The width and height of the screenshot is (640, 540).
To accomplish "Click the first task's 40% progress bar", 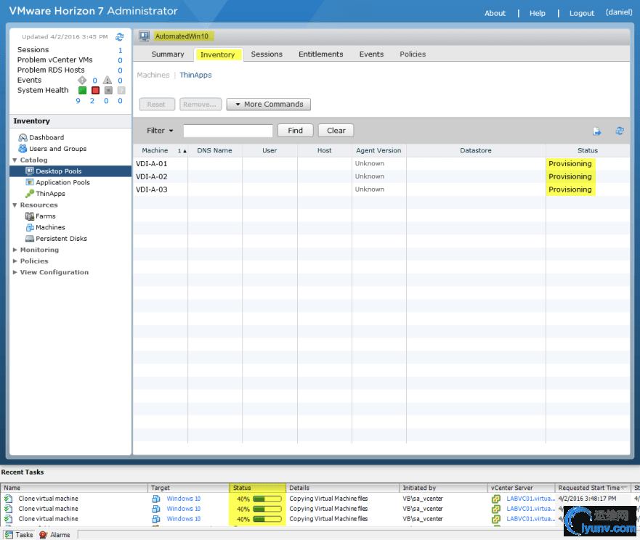I will [x=267, y=499].
